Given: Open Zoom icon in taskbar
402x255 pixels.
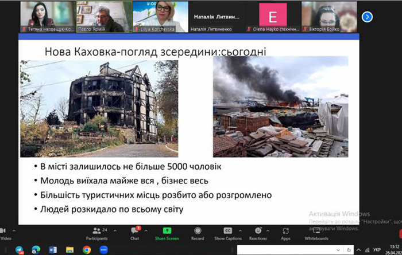Looking at the screenshot, I should click(x=103, y=250).
